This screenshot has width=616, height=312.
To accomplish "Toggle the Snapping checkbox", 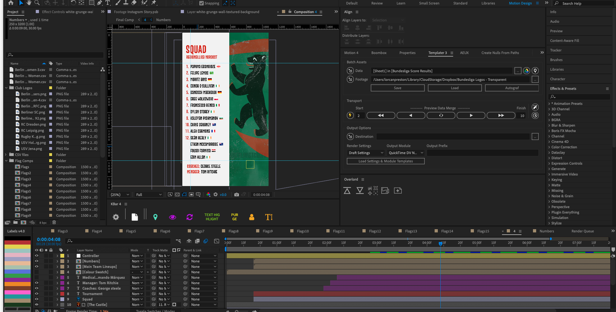I will [x=201, y=3].
